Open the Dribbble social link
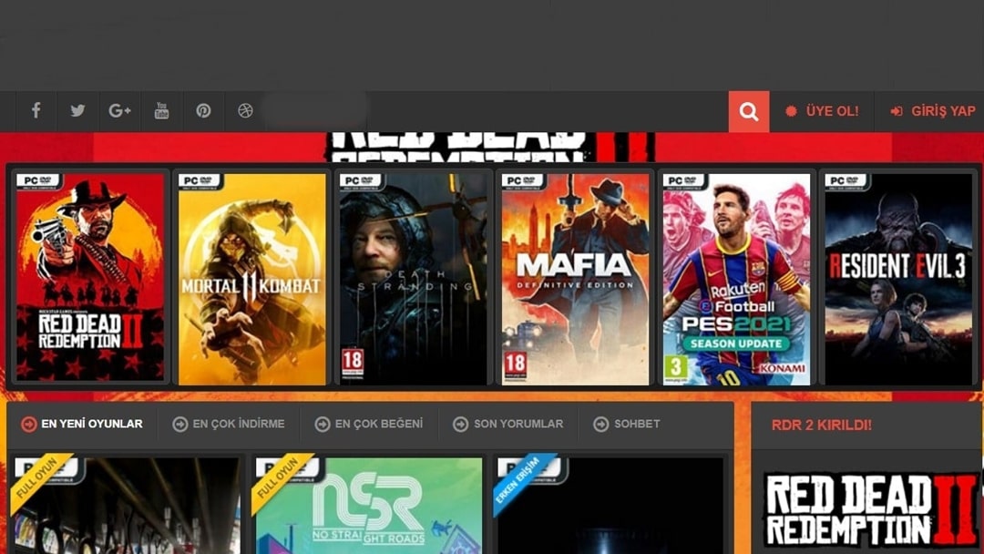Image resolution: width=984 pixels, height=554 pixels. [245, 111]
